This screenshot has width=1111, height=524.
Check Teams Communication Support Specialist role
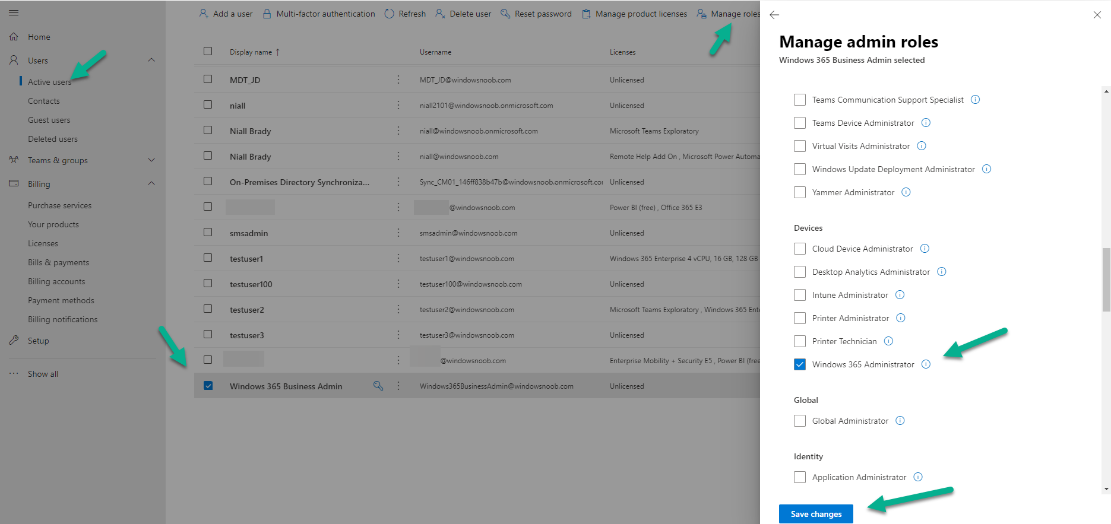pos(800,100)
